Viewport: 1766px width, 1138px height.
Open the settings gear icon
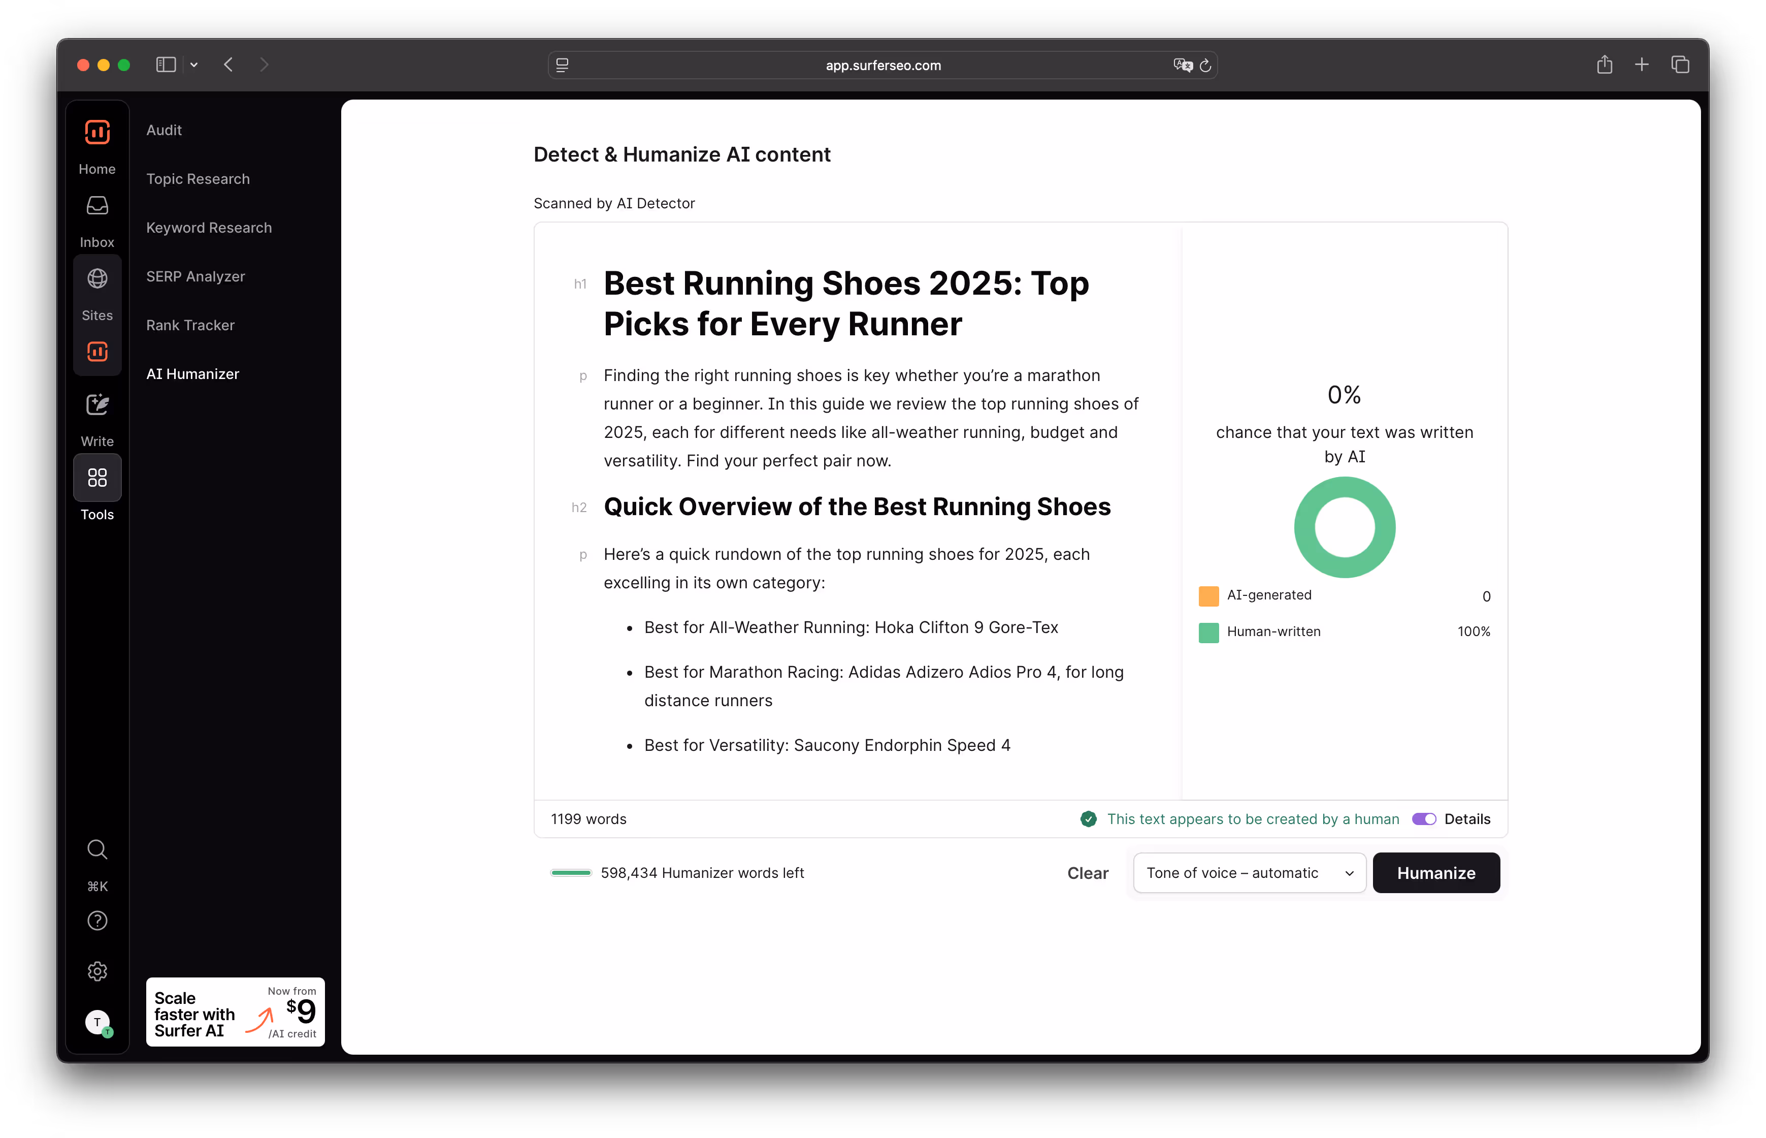[97, 971]
